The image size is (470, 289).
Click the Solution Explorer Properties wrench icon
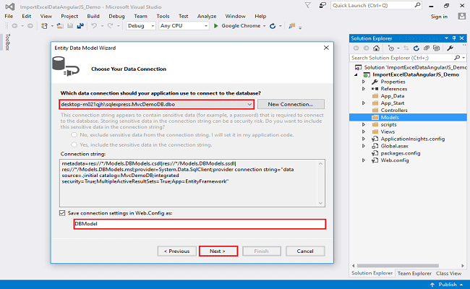(x=450, y=48)
